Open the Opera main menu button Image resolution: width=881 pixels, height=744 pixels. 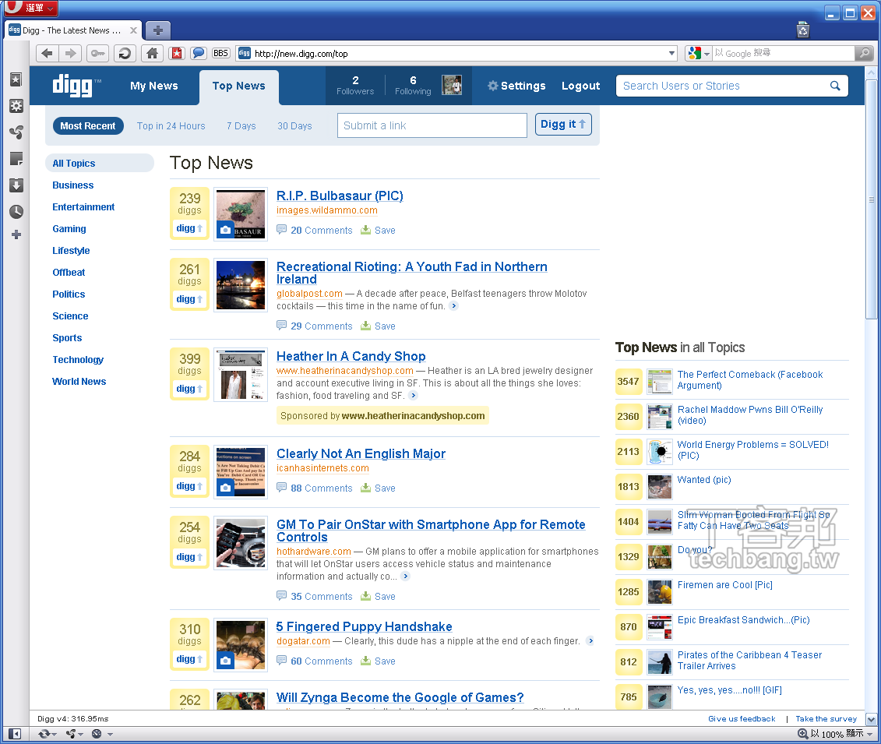30,9
